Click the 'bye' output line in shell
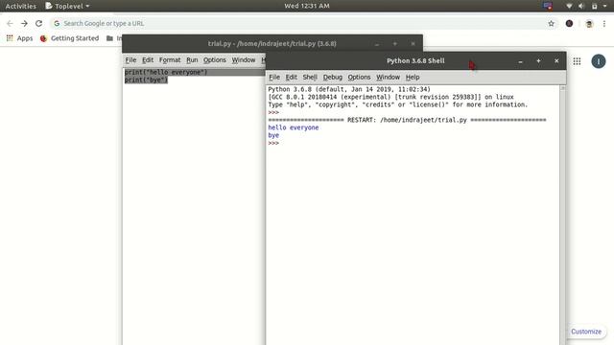The image size is (614, 345). point(273,135)
